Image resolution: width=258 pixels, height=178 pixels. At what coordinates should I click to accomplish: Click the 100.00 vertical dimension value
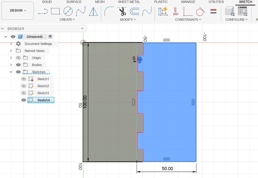(85, 102)
